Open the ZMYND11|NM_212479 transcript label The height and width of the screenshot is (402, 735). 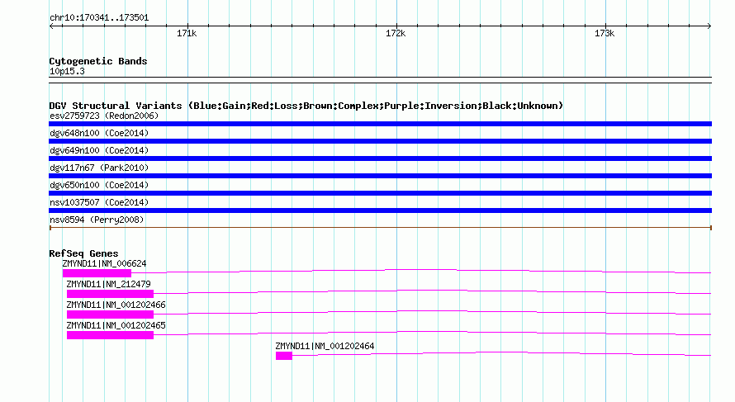click(x=108, y=285)
